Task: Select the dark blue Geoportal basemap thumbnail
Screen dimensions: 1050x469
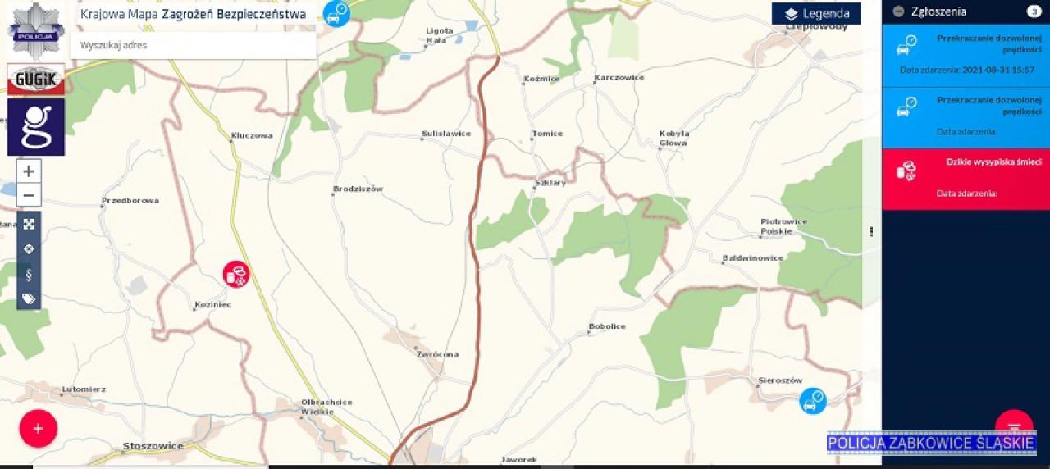Action: point(36,127)
